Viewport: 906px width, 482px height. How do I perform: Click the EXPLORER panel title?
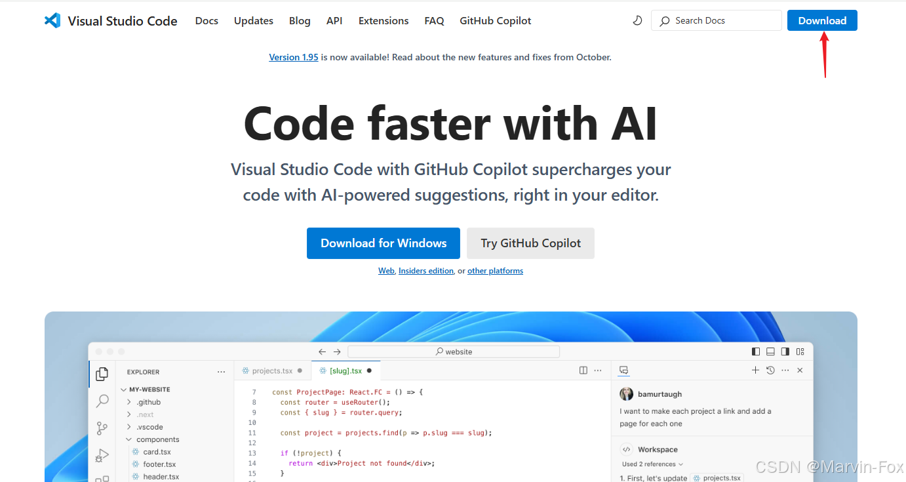[144, 372]
